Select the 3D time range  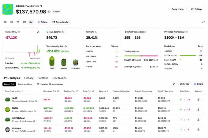(x=12, y=22)
